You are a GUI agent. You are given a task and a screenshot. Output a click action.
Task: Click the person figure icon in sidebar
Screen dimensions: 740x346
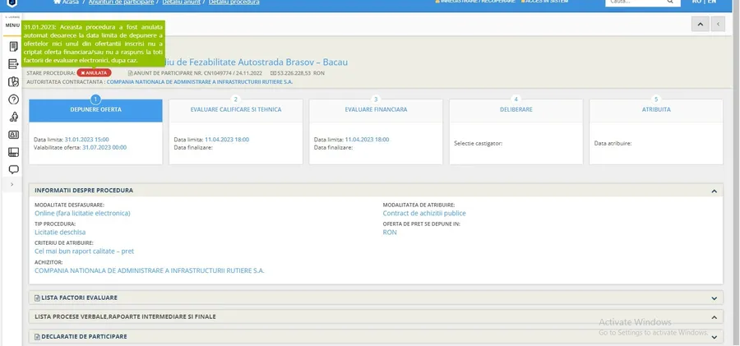[13, 117]
